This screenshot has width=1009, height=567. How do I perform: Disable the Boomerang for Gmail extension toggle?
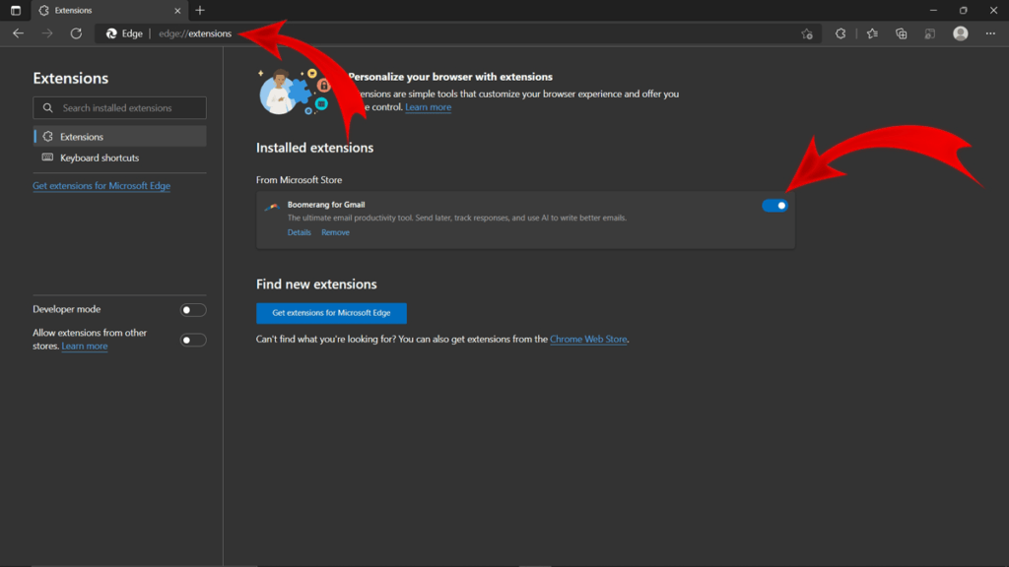[774, 206]
